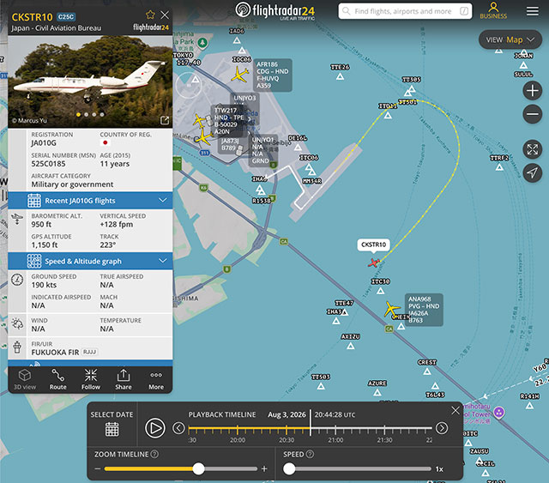Click the Flightradar24 logo

click(x=275, y=11)
